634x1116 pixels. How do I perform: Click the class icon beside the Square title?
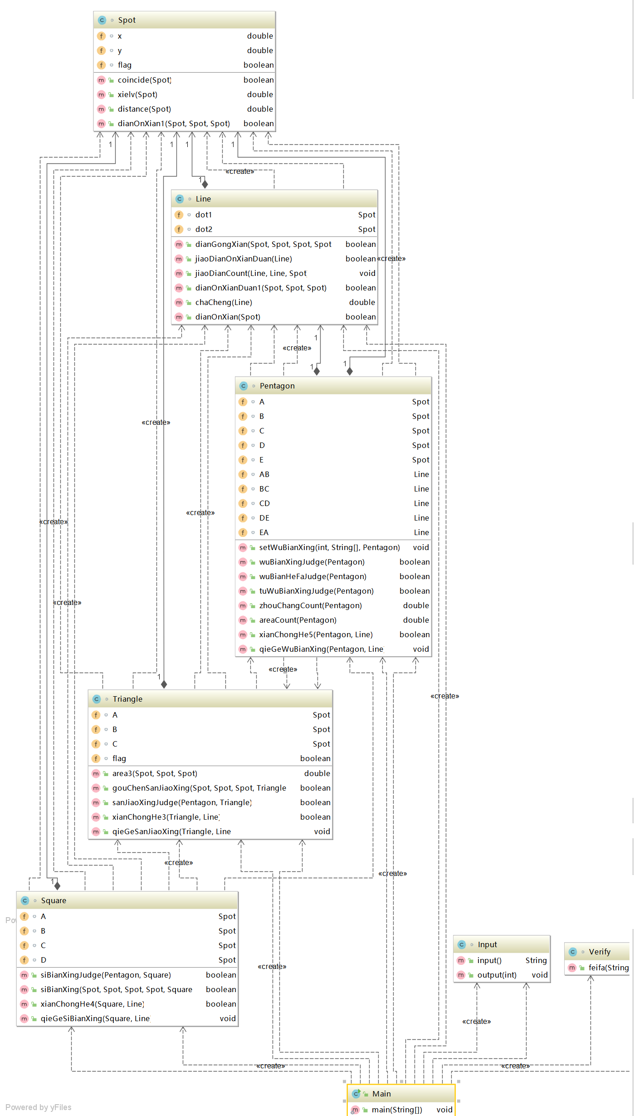pyautogui.click(x=25, y=900)
